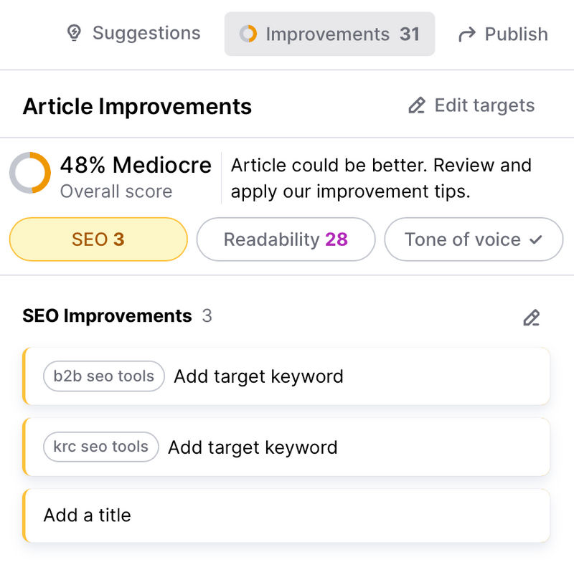
Task: Expand the krc seo tools keyword card
Action: tap(286, 447)
